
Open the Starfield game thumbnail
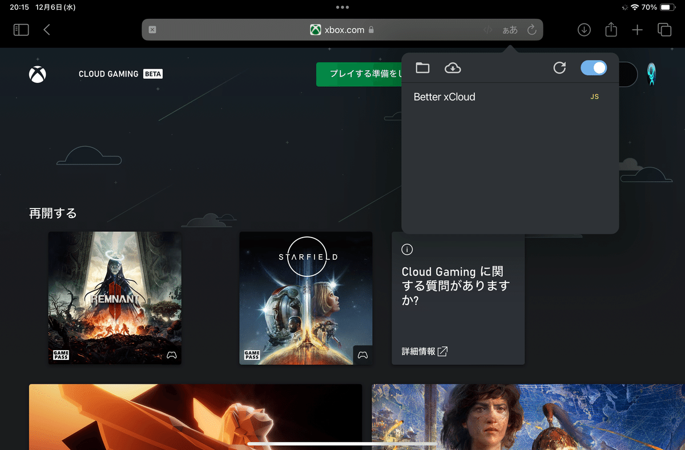(306, 298)
